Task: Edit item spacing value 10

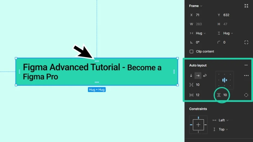Action: 198,85
